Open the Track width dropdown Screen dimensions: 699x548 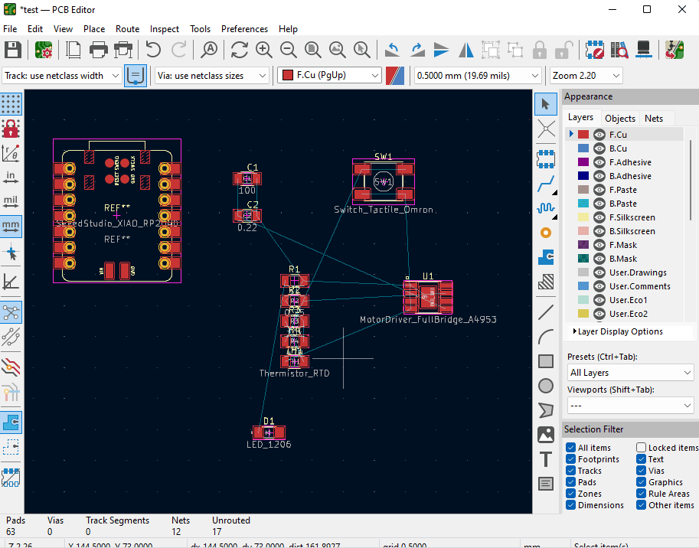(61, 76)
